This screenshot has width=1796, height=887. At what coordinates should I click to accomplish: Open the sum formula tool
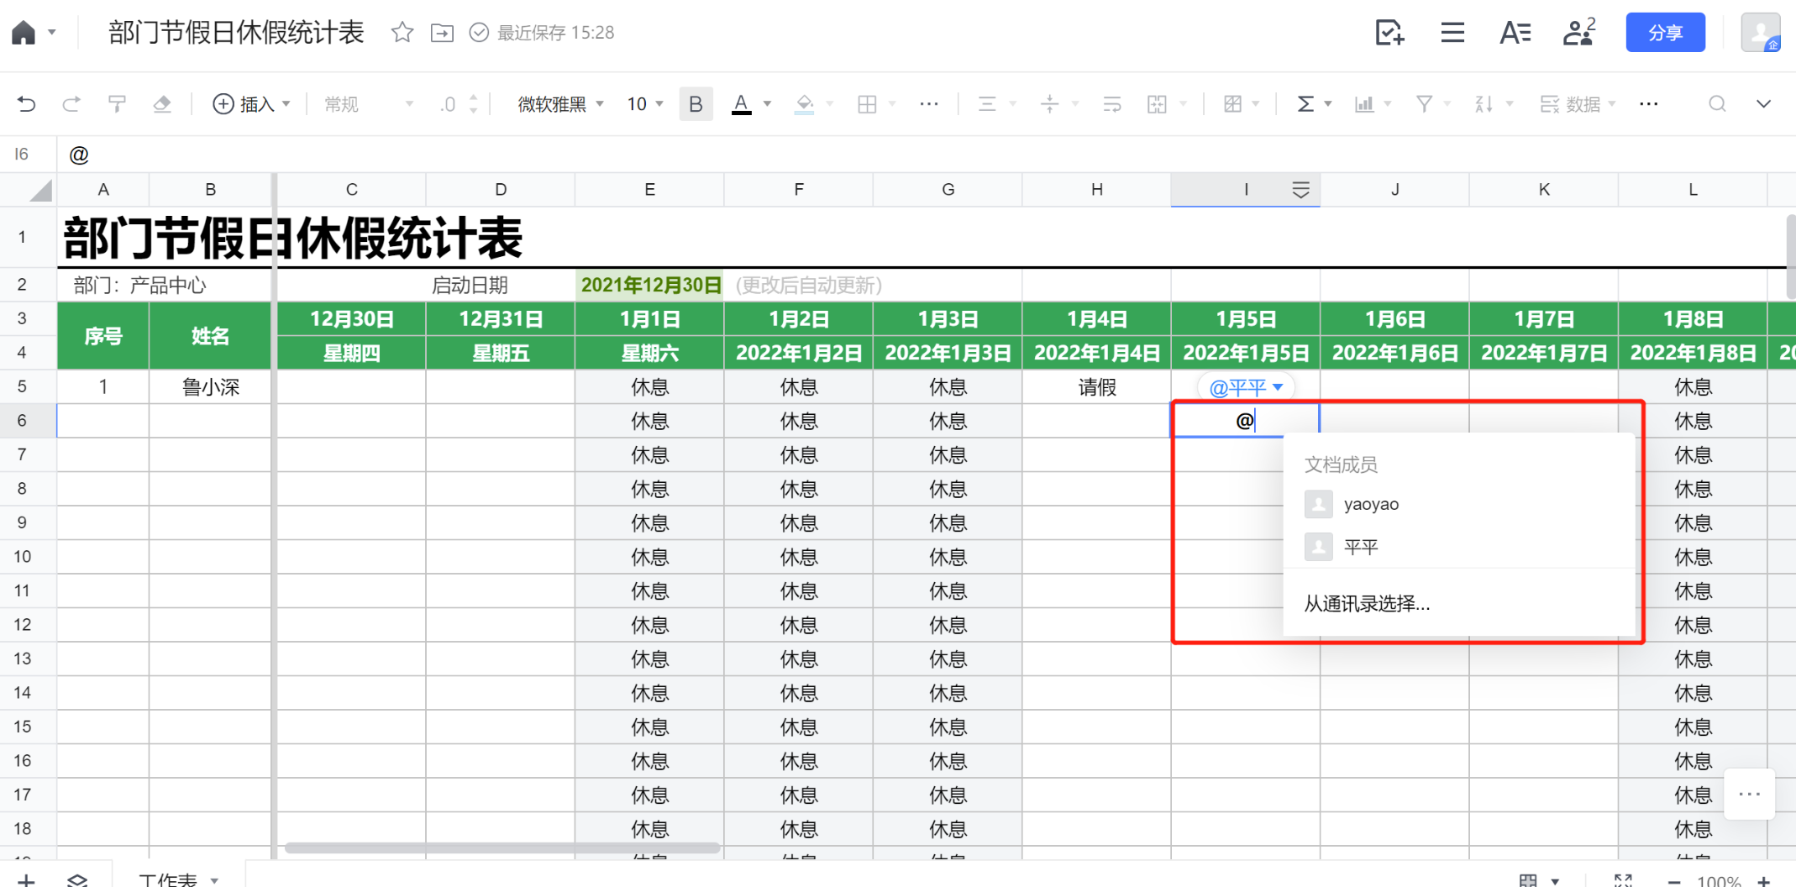pos(1305,104)
